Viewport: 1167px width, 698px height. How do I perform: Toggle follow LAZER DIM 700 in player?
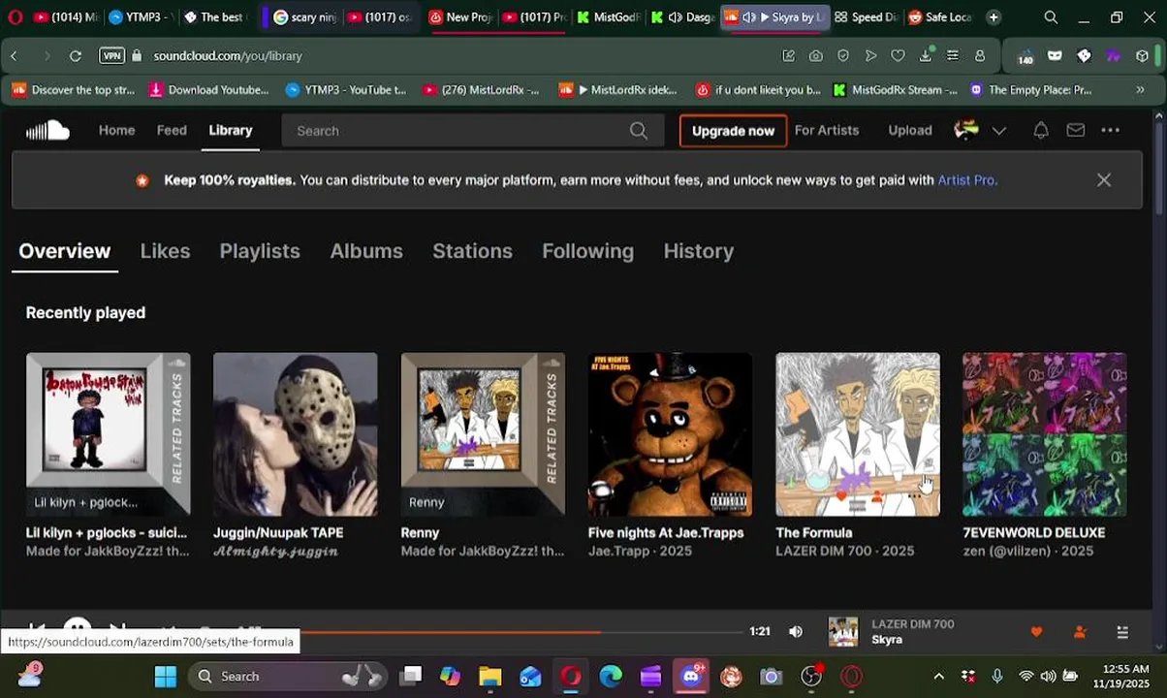[x=1080, y=632]
